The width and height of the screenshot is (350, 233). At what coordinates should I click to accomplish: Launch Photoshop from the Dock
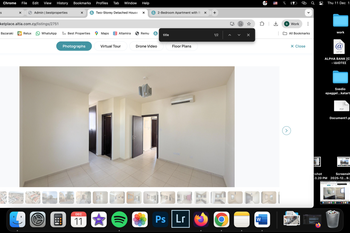click(x=160, y=219)
